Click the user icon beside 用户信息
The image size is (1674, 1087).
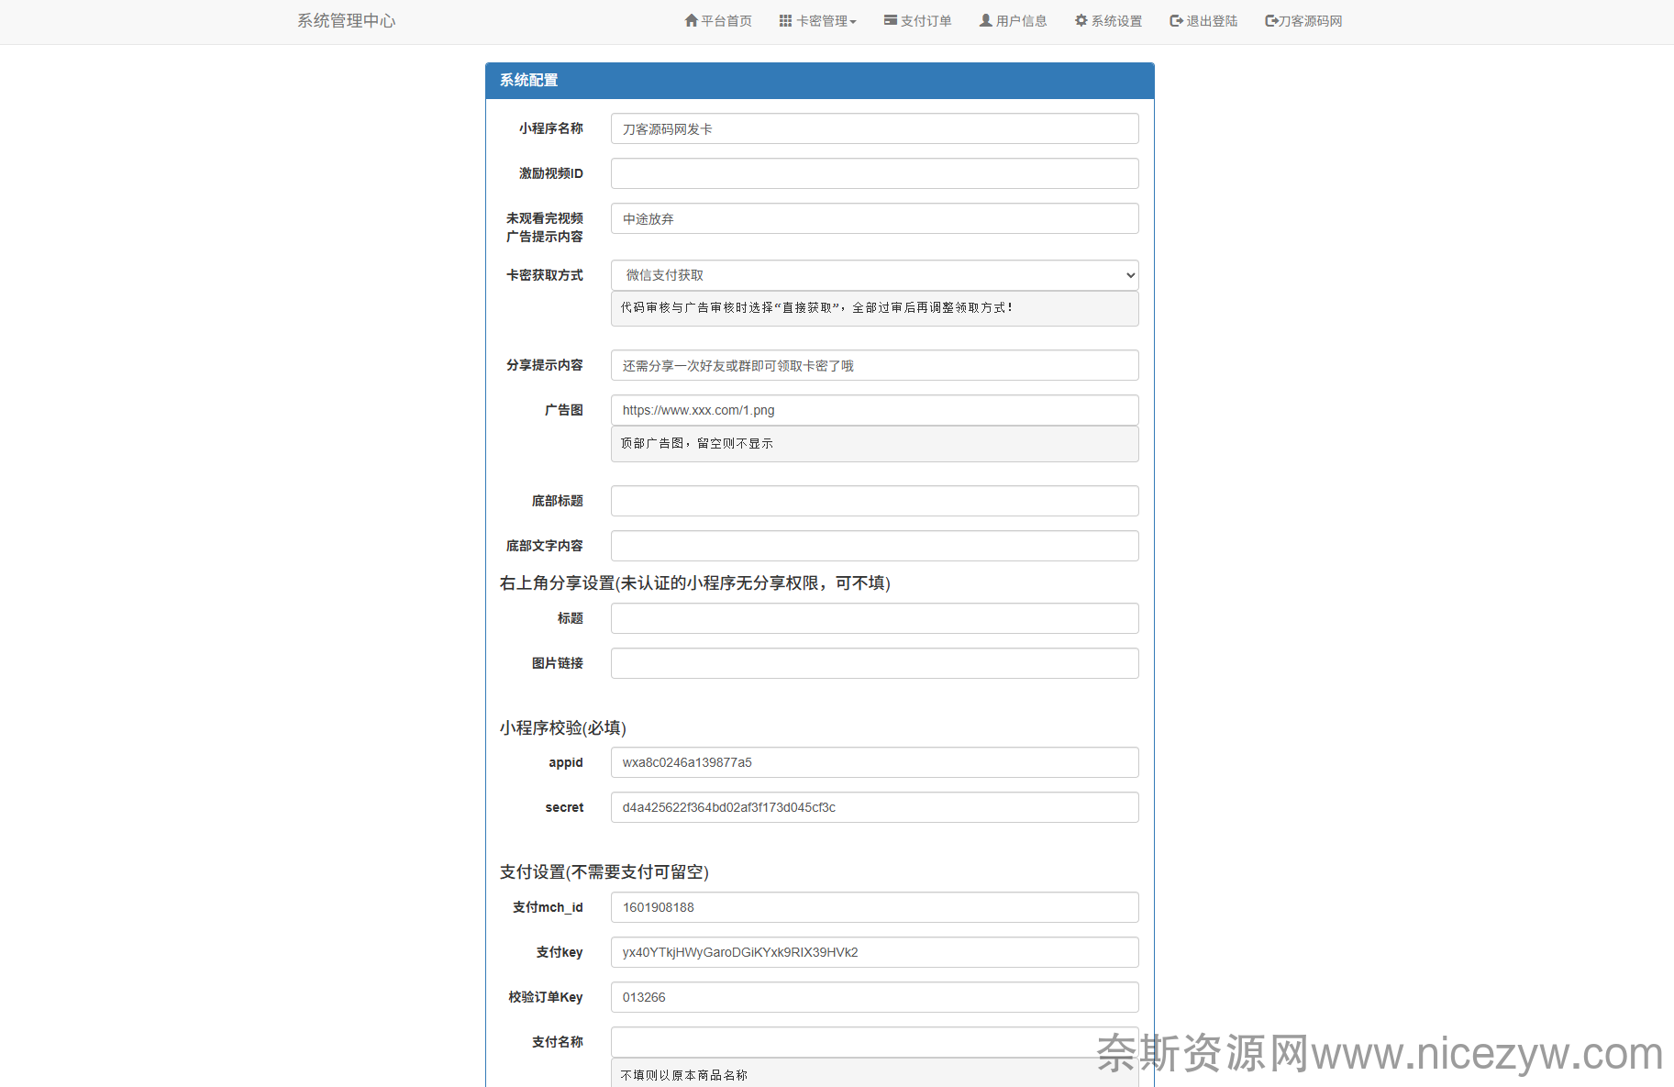click(x=986, y=20)
